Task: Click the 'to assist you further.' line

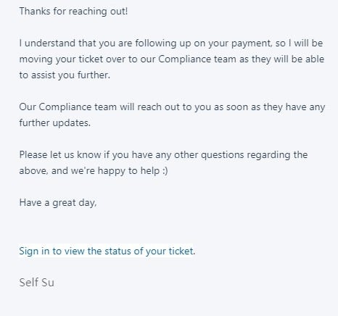Action: point(65,75)
